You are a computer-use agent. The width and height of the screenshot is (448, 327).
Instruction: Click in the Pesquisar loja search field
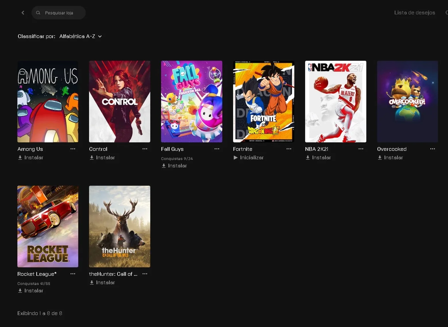click(59, 13)
